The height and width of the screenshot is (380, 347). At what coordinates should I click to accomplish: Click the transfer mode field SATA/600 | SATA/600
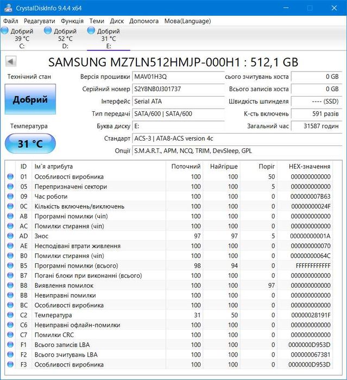[178, 113]
